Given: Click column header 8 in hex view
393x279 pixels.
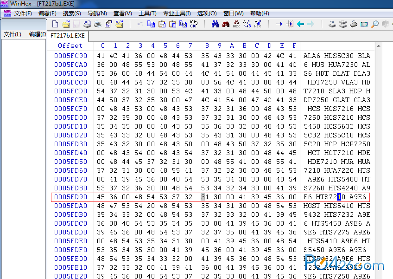Looking at the screenshot, I should (207, 45).
